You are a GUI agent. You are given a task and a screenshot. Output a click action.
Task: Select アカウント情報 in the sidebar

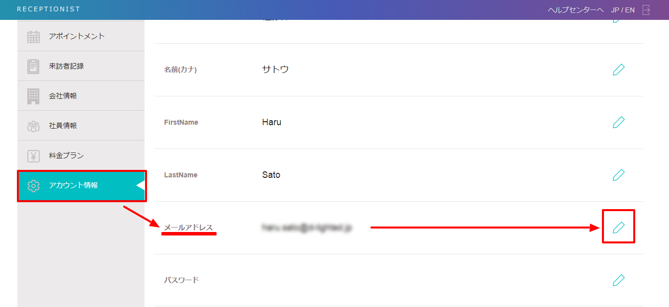click(x=74, y=185)
